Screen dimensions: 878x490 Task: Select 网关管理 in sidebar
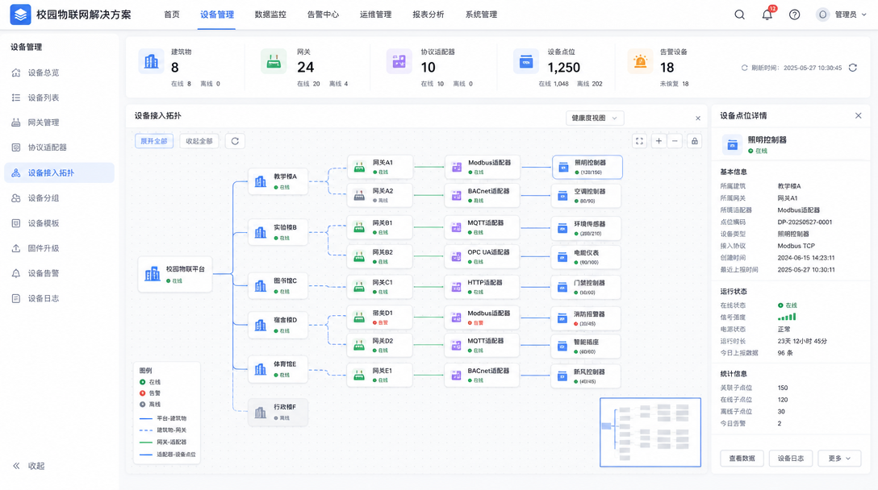coord(60,122)
